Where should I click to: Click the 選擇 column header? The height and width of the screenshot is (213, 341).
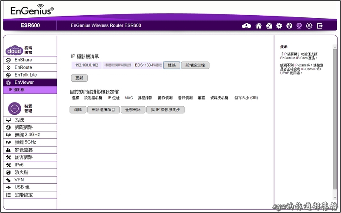tap(75, 98)
